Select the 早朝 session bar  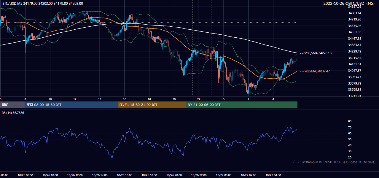(x=12, y=105)
